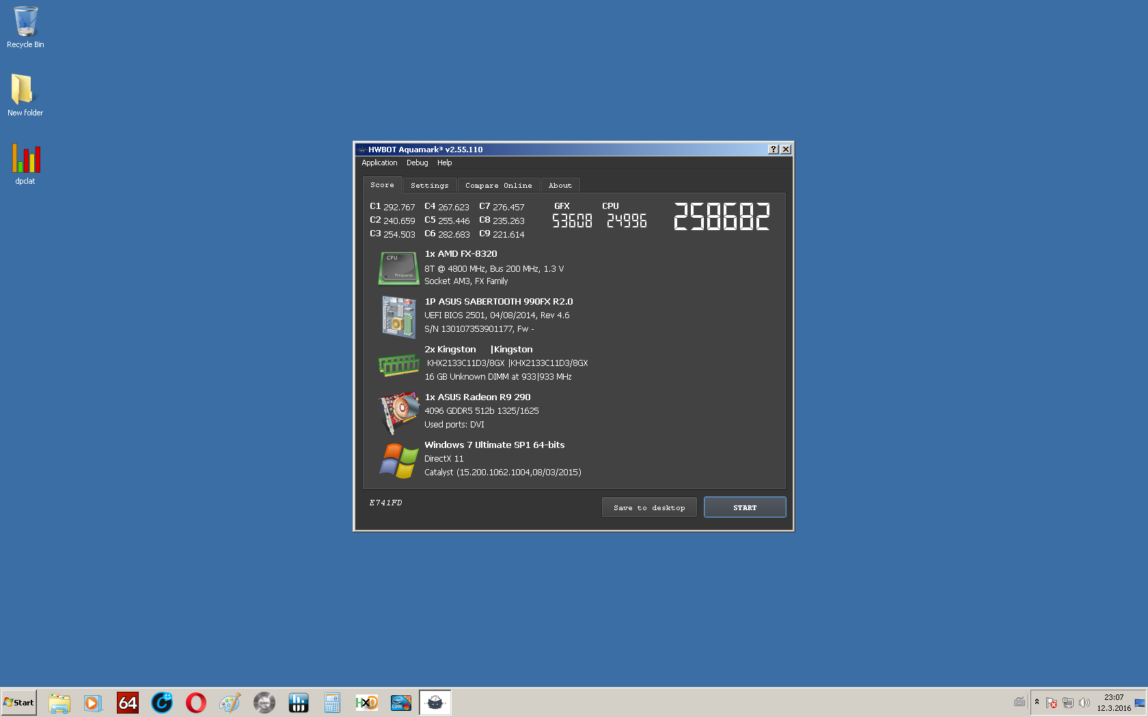1148x717 pixels.
Task: Open the blue C smiley app on taskbar
Action: coord(162,703)
